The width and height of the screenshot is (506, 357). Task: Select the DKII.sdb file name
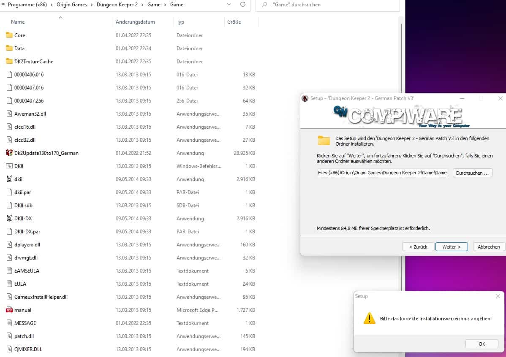(23, 206)
